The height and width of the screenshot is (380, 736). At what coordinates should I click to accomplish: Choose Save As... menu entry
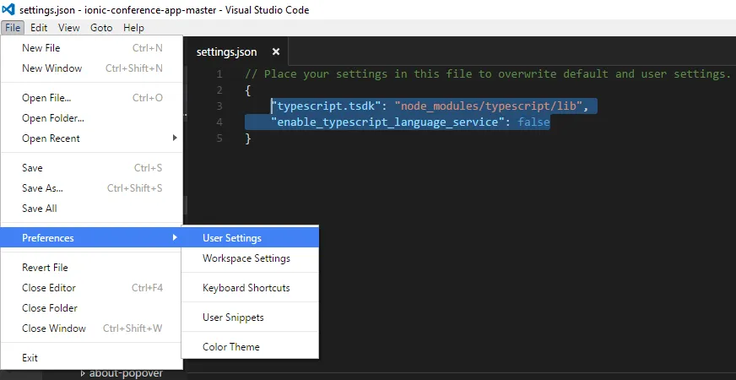[x=91, y=187]
